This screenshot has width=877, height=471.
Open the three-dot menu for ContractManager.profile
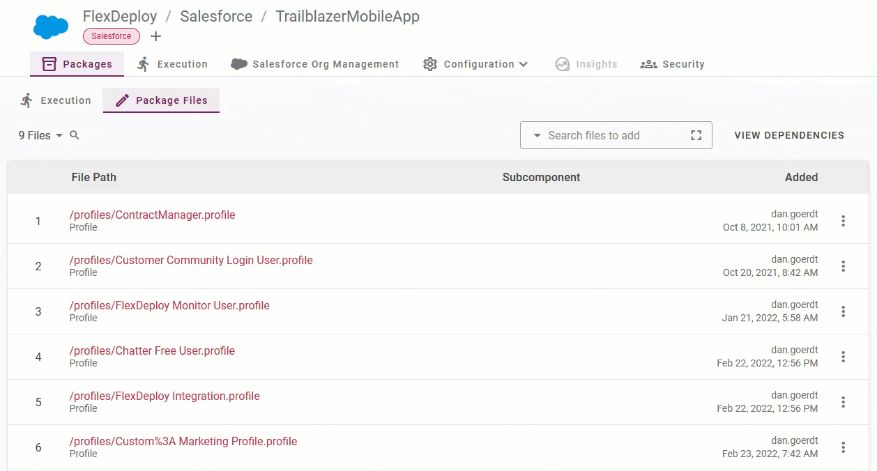point(843,221)
